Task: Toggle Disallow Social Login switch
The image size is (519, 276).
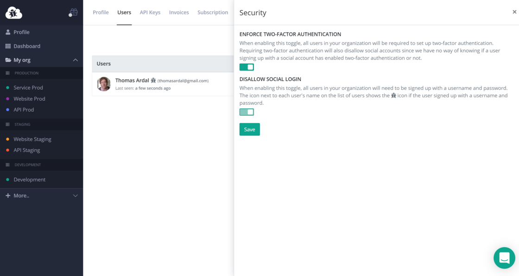Action: [247, 112]
